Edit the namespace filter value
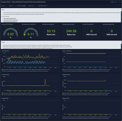 tap(24, 6)
